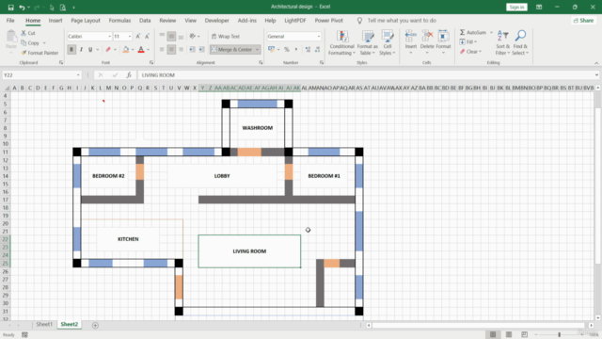Apply Fill Color bucket icon
602x339 pixels.
(125, 50)
